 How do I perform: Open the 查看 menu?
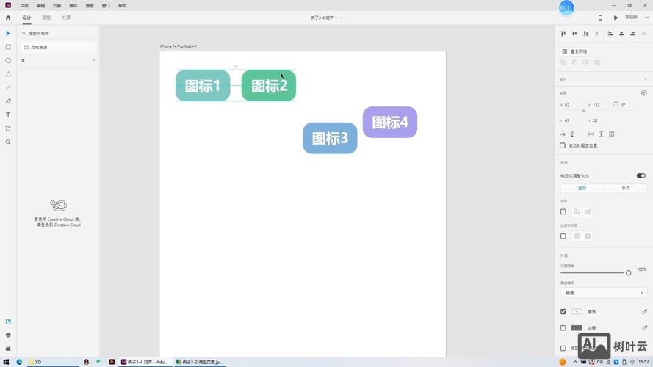(90, 6)
